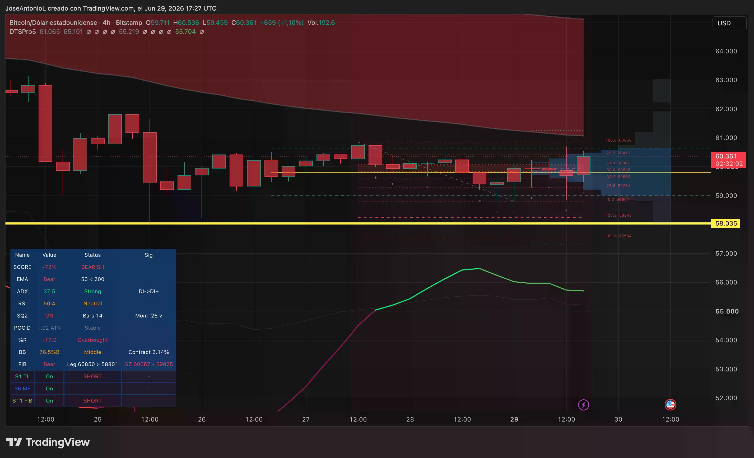
Task: Click the S1 TL strategy name cell
Action: (22, 377)
